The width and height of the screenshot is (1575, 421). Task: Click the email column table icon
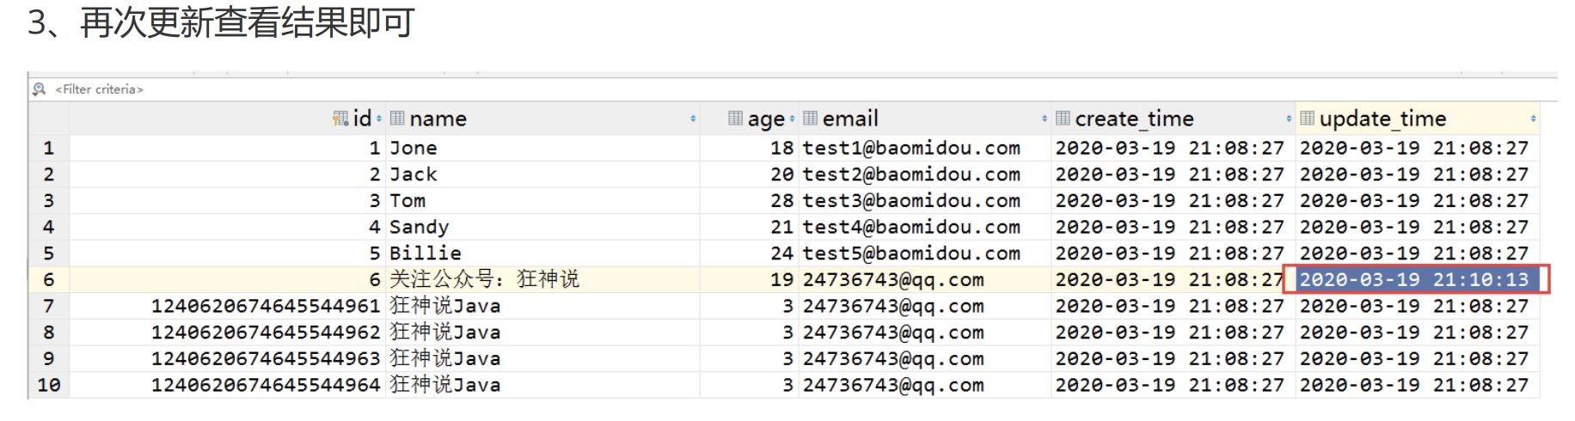[810, 119]
